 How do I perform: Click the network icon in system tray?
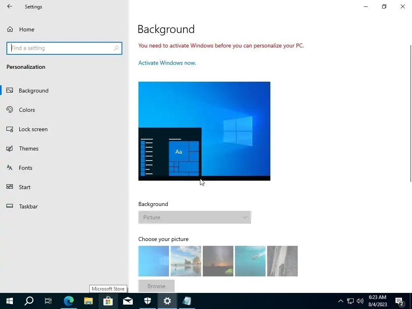(350, 301)
